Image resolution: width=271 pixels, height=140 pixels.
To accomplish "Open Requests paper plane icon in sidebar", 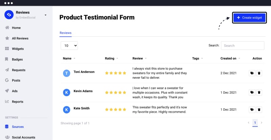I will tap(7, 70).
